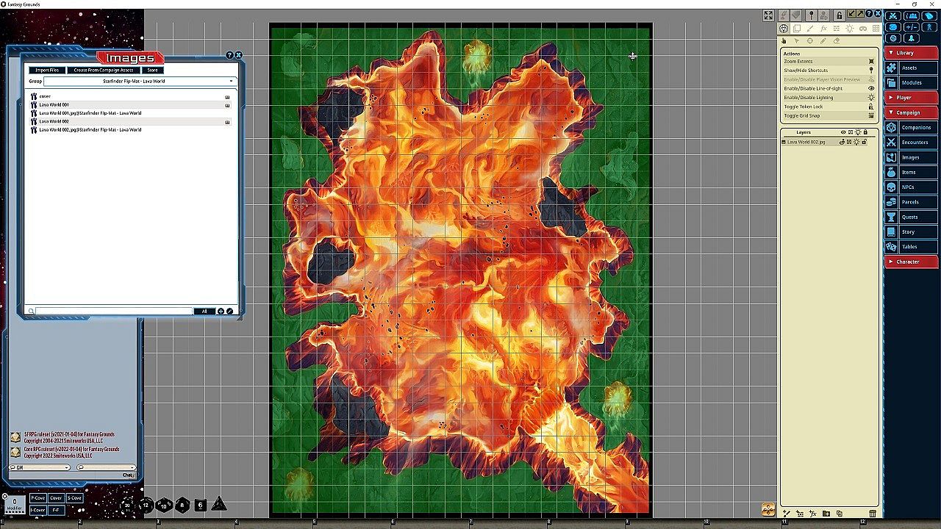941x529 pixels.
Task: Click the d20 die icon
Action: click(x=128, y=505)
